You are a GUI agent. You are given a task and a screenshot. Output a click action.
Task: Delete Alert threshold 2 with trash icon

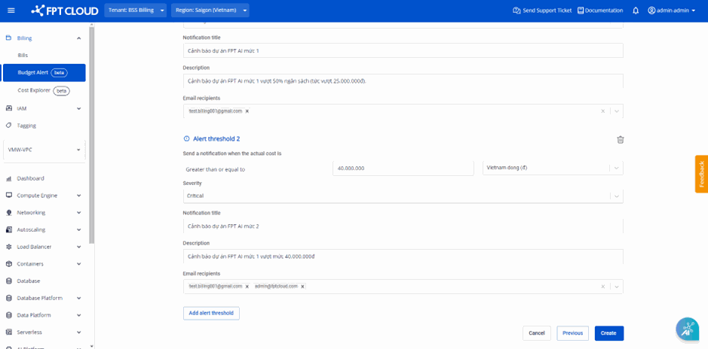coord(621,140)
